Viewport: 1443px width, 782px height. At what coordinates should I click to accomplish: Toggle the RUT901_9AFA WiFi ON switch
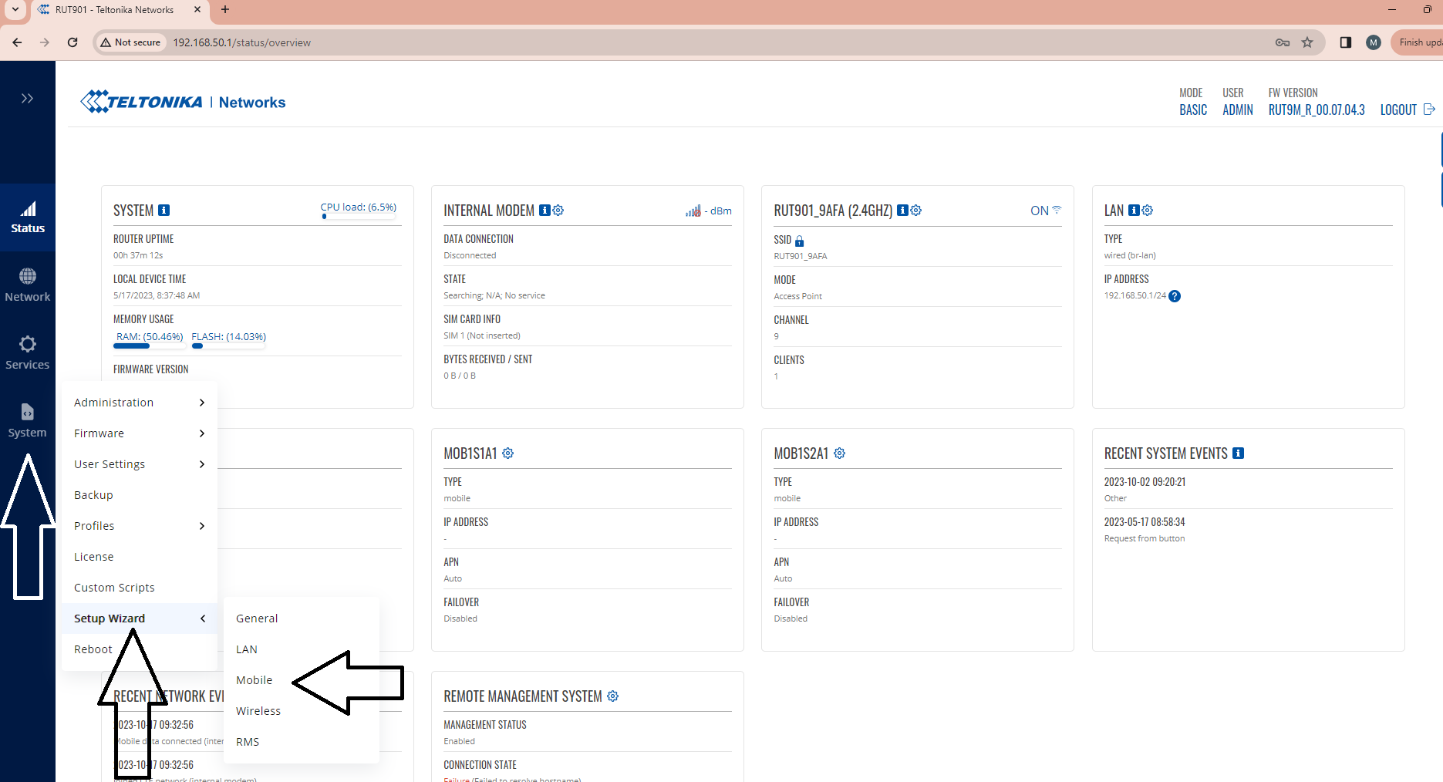click(x=1045, y=210)
